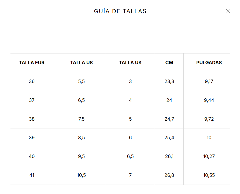Select EUR size 38 cell

pos(32,119)
